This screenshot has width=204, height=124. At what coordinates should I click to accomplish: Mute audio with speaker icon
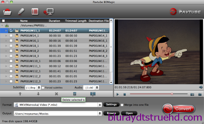tap(201, 87)
